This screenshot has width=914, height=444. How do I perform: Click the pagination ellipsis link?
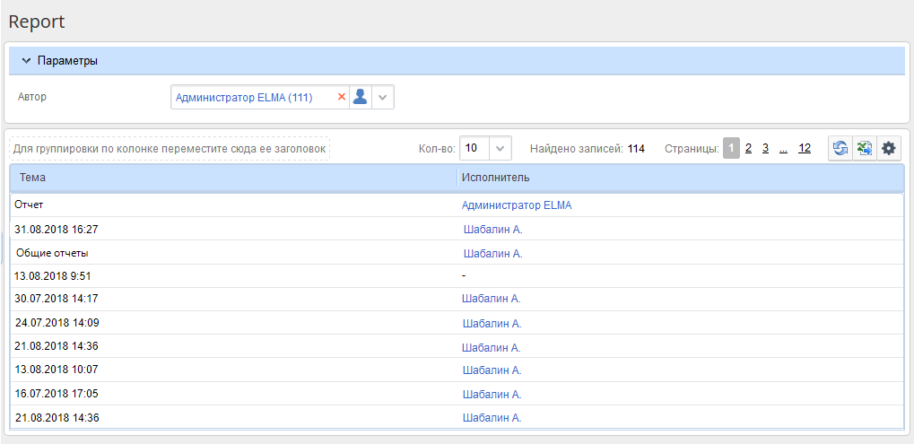click(x=783, y=149)
